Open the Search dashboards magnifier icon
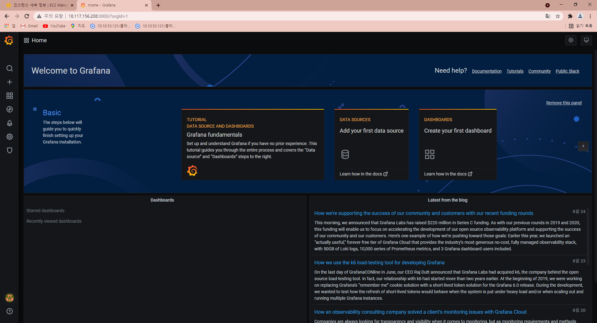The image size is (597, 323). [10, 68]
